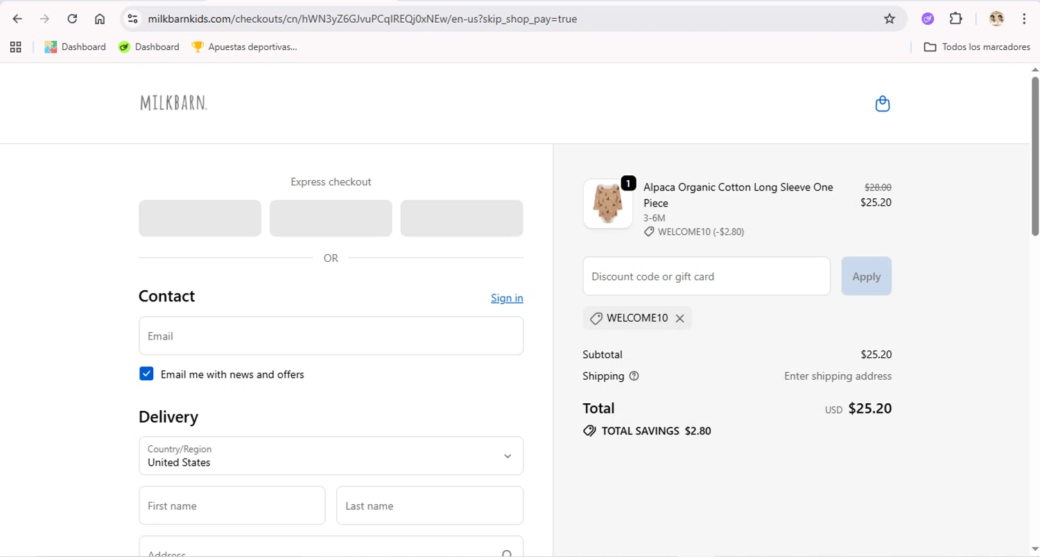Uncheck Email me with news and offers
The height and width of the screenshot is (557, 1040).
pyautogui.click(x=146, y=374)
